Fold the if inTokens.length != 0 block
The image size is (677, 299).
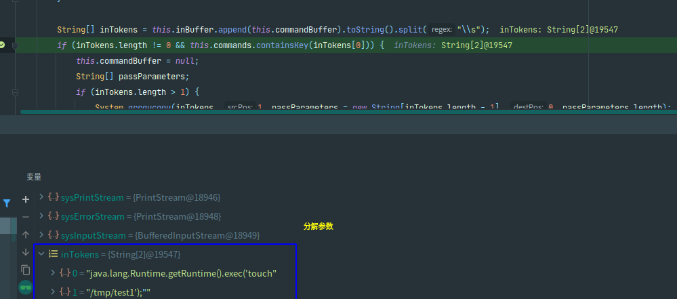[x=15, y=45]
